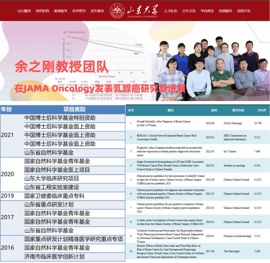This screenshot has width=270, height=263.
Task: Click the row 中国博士后科学基金特别资助
Action: click(74, 118)
